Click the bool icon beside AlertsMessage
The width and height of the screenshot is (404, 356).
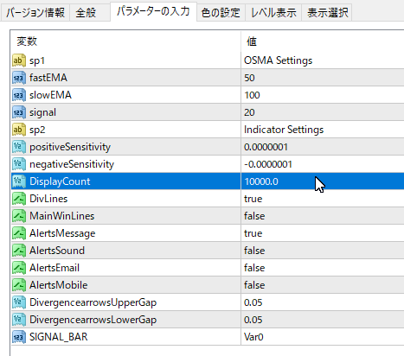tap(19, 233)
